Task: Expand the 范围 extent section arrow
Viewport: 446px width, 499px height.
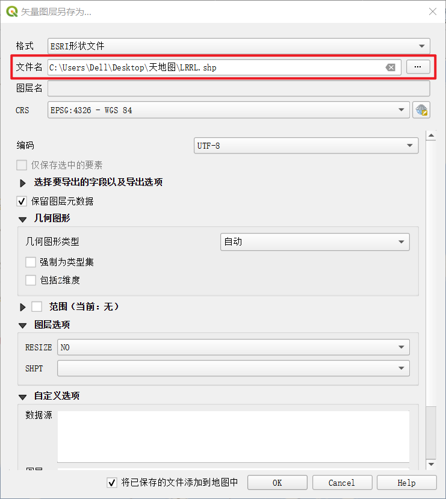Action: (x=23, y=307)
